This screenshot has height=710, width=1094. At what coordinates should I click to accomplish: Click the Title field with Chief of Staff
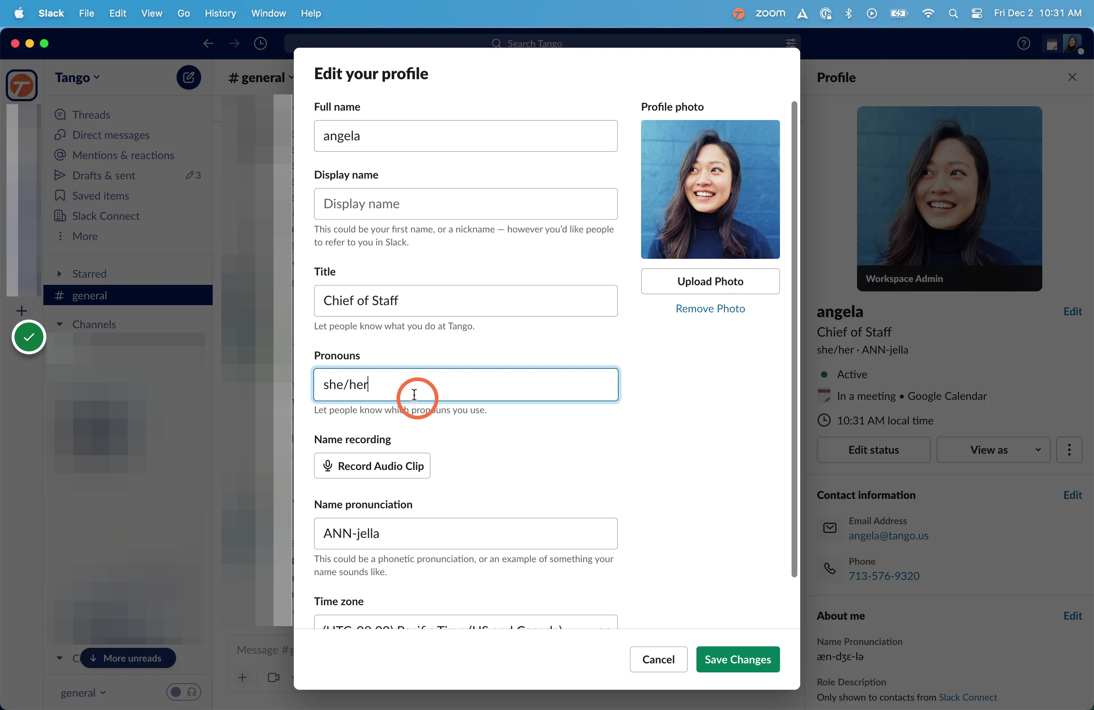click(465, 300)
